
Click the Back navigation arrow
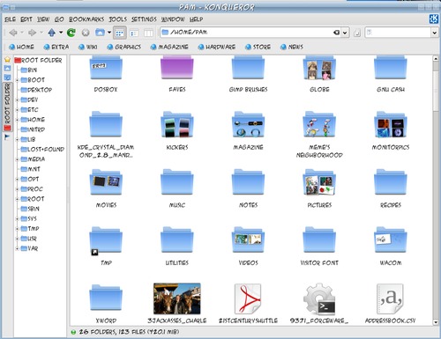click(x=12, y=33)
